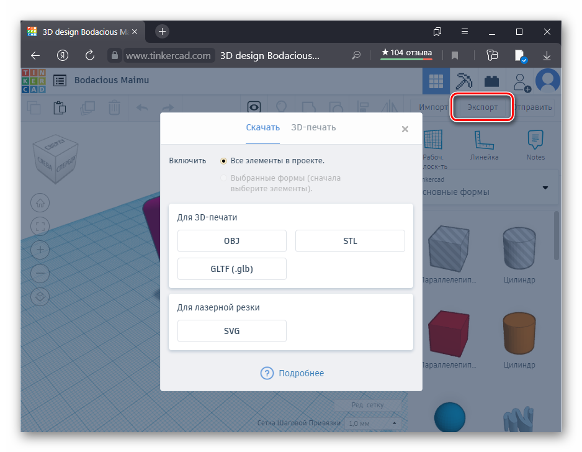Click the browser back arrow
The width and height of the screenshot is (582, 452).
click(35, 55)
